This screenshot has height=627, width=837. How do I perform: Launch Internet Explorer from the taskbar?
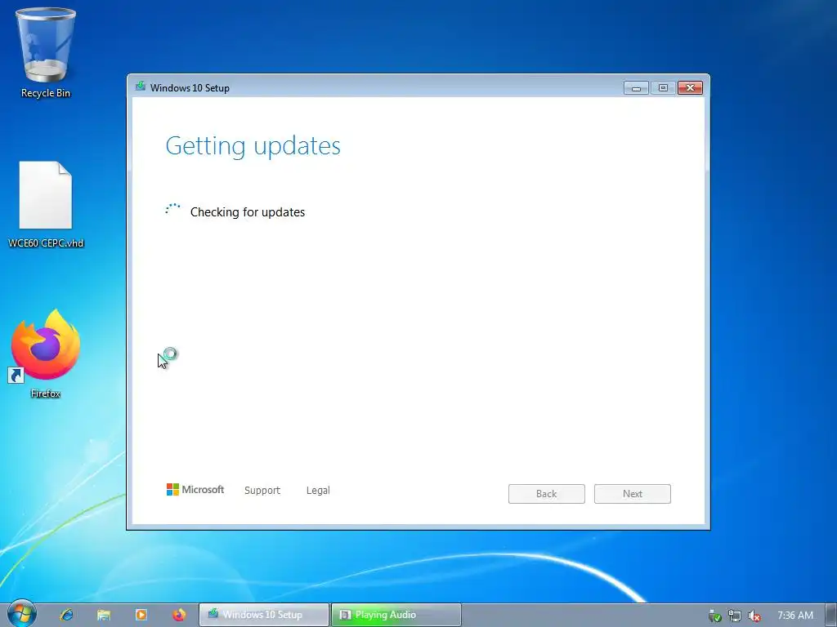(67, 615)
